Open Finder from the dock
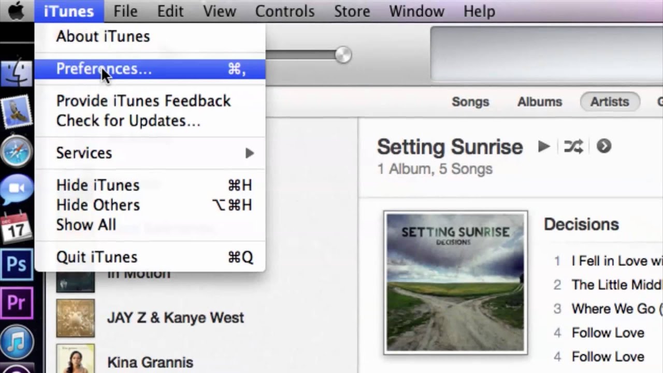 17,73
